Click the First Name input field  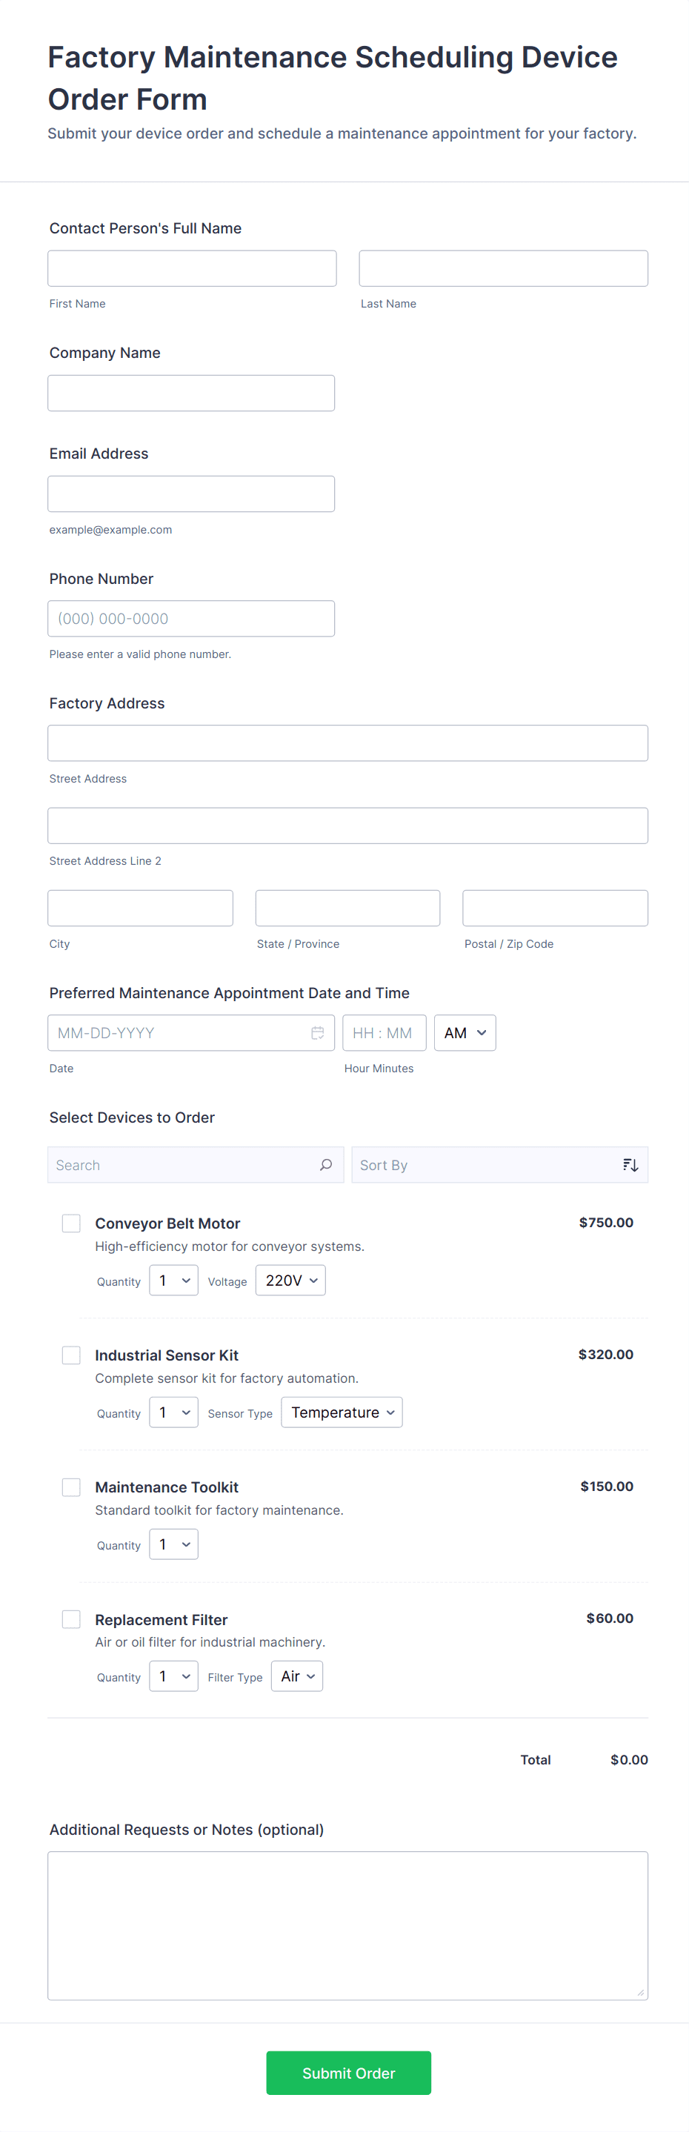tap(192, 269)
